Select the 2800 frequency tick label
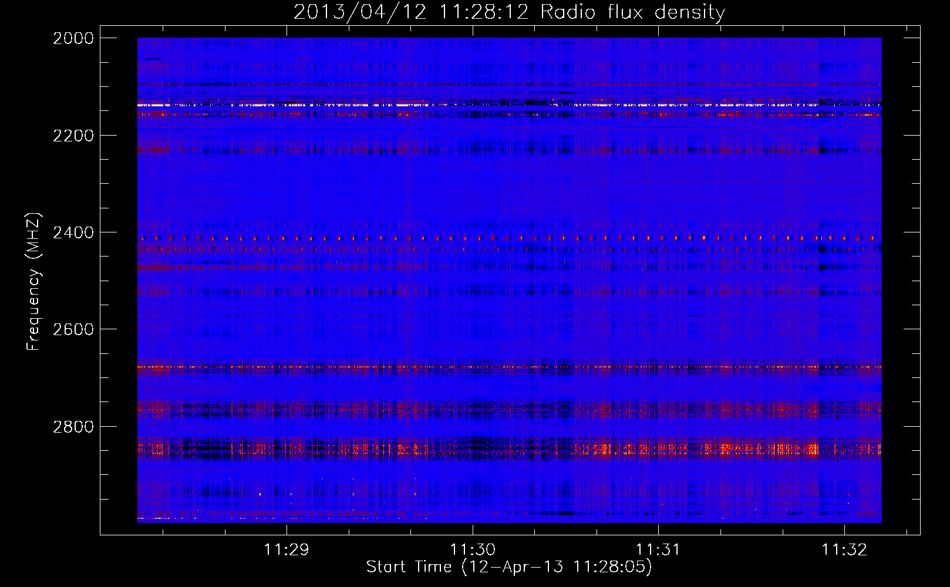Viewport: 950px width, 587px height. pos(73,426)
